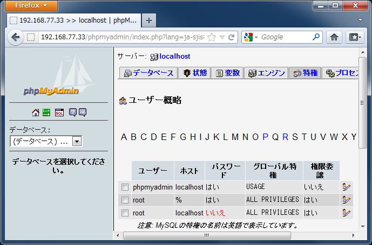
Task: Click the ホスト column header
Action: [x=190, y=171]
